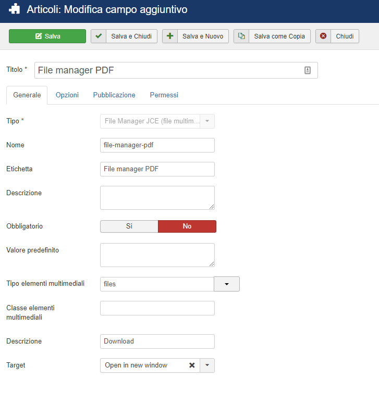379x393 pixels.
Task: Click the copy icon beside Salva come Copia
Action: click(241, 36)
